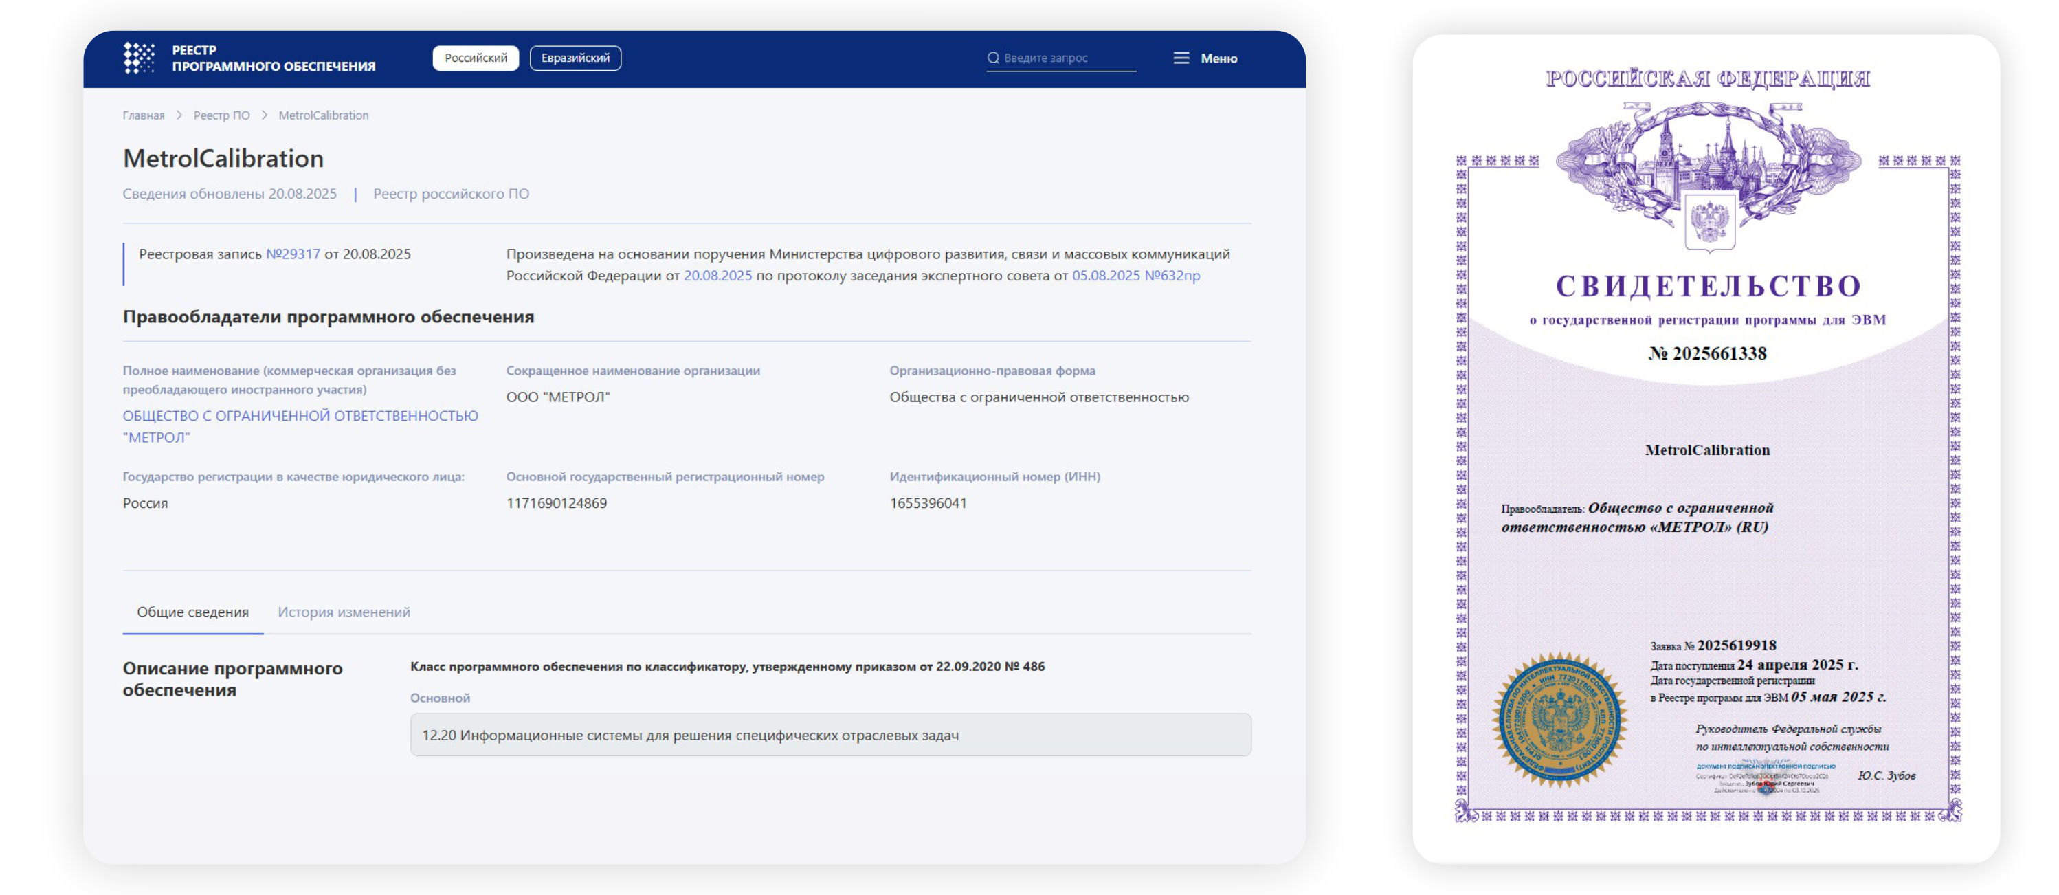This screenshot has height=895, width=2059.
Task: Click the MetrolCalibration page heading
Action: click(223, 158)
